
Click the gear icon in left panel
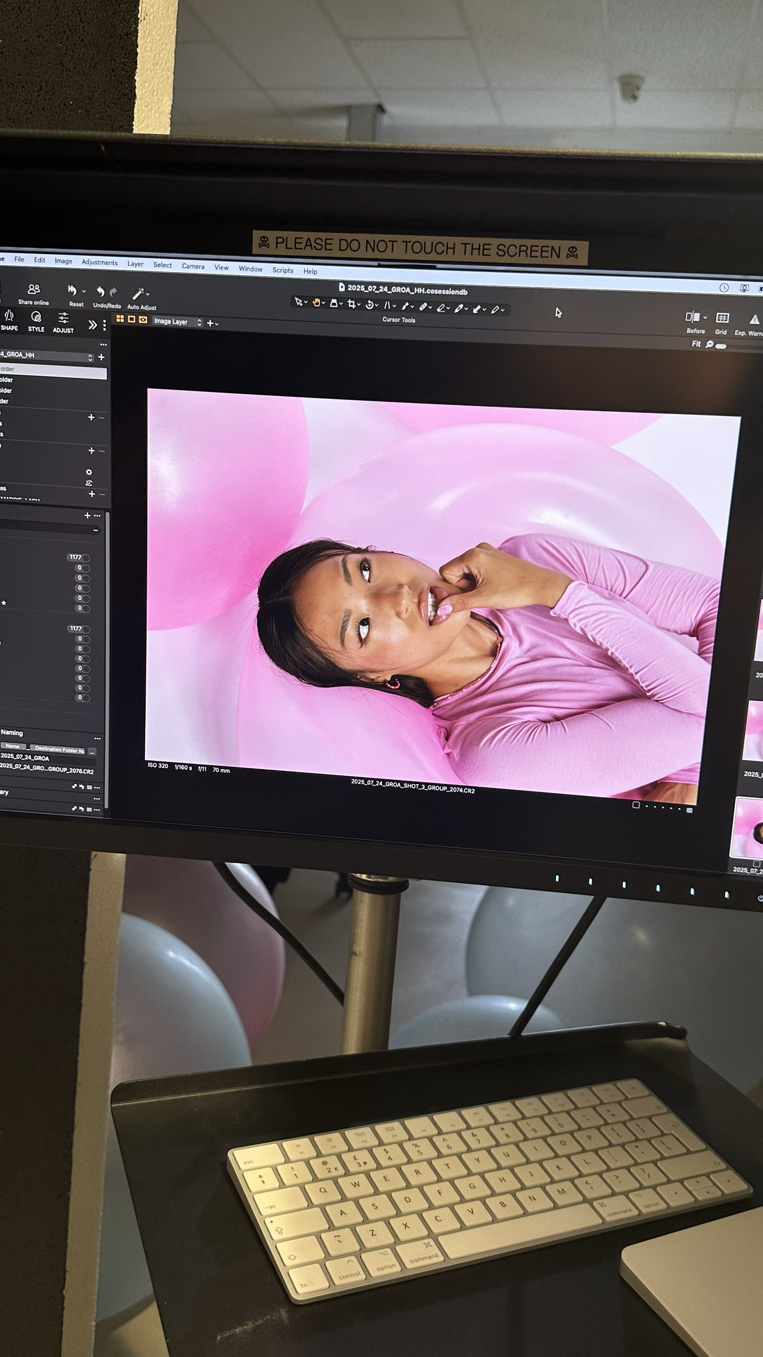[89, 472]
